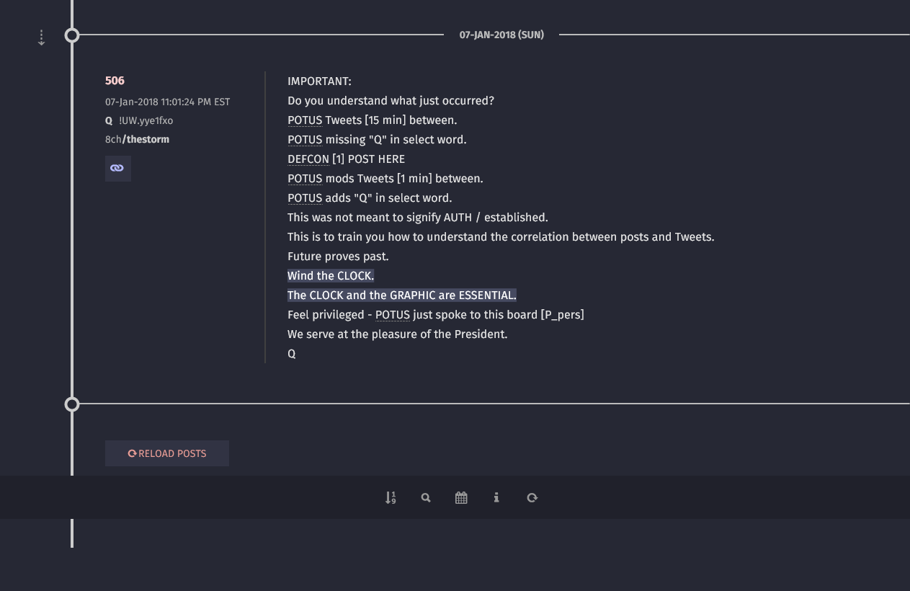Click 'We serve at the pleasure of the President.'
The height and width of the screenshot is (591, 910).
[x=398, y=334]
